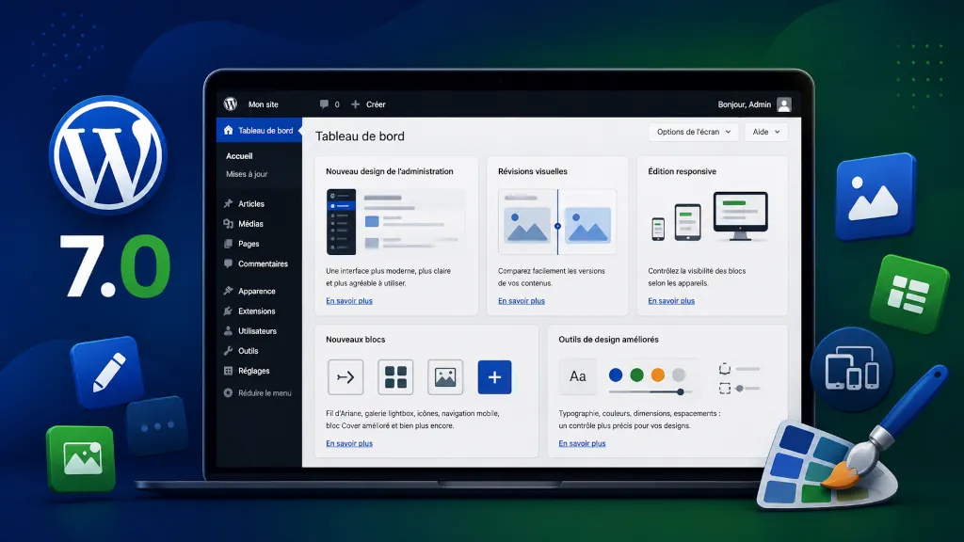Click the visual revisions comparison thumbnail

coord(557,222)
